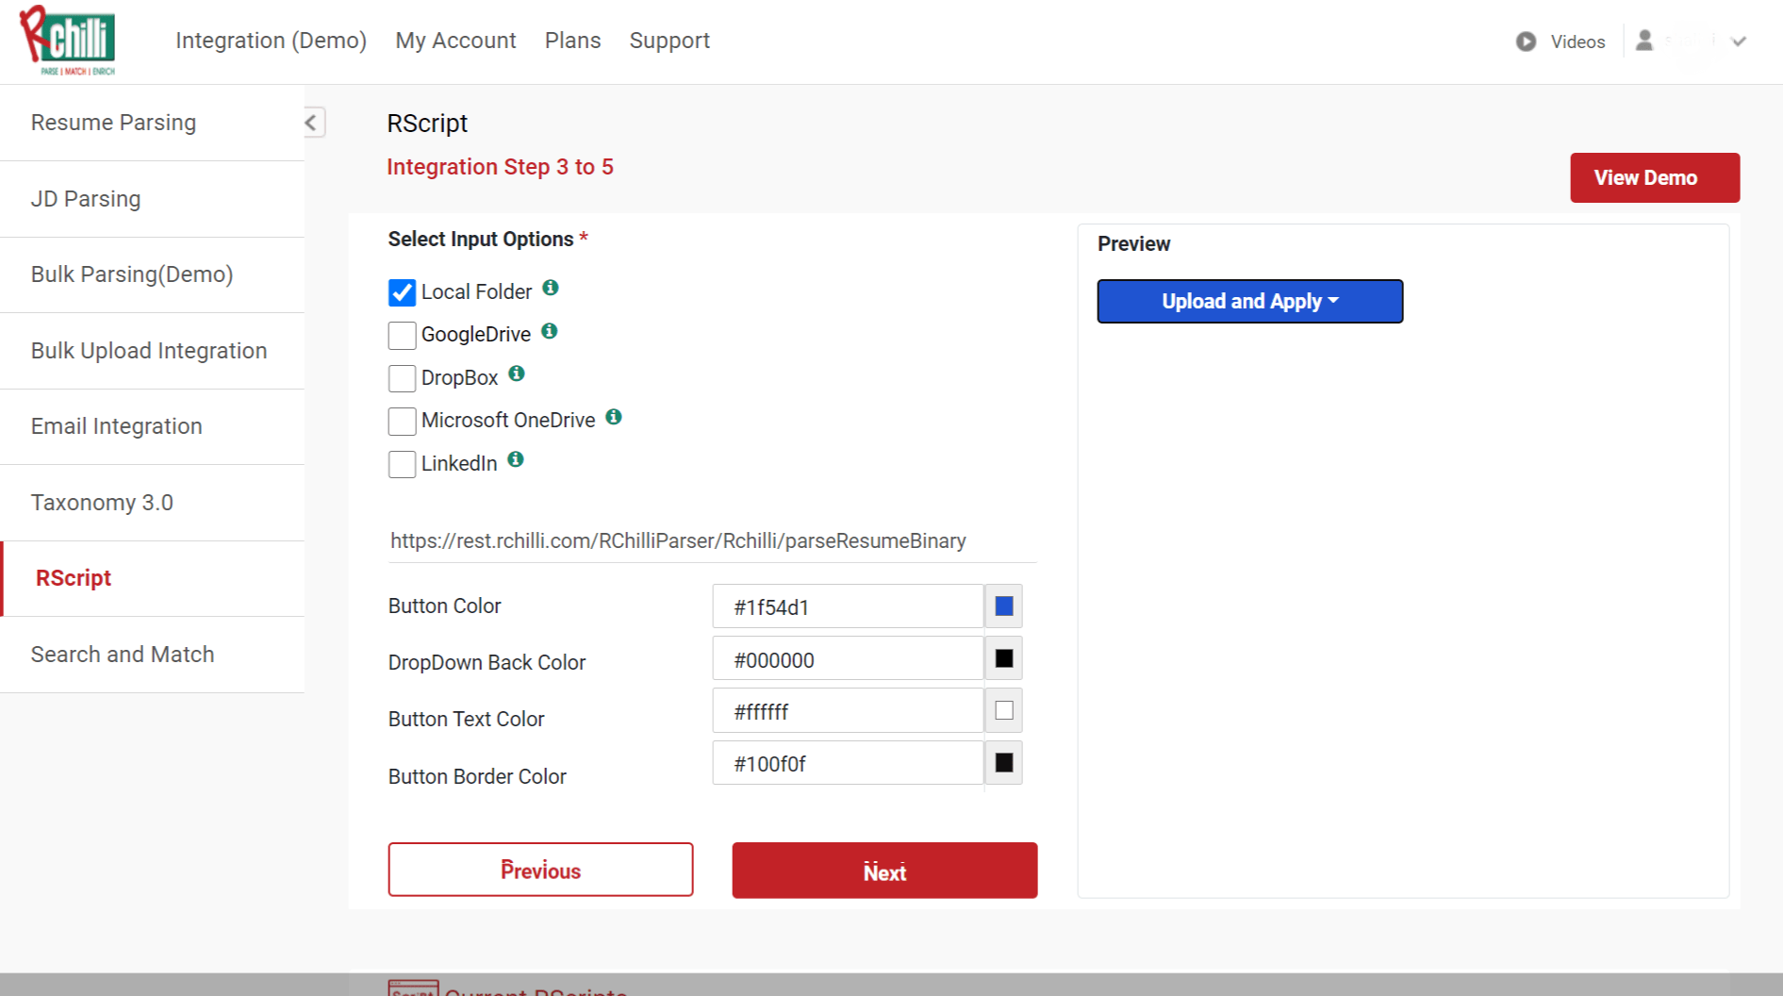Open Integration (Demo) menu
1783x996 pixels.
[271, 41]
